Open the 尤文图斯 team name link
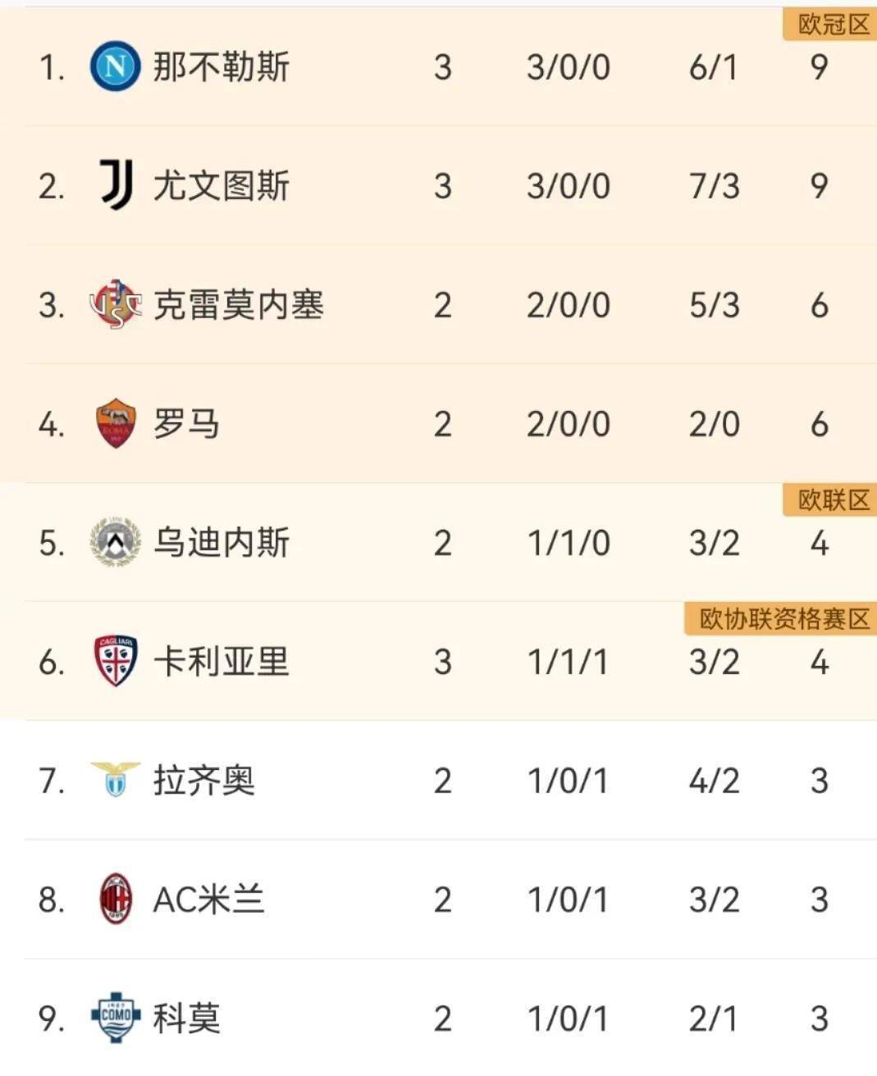 pos(221,185)
